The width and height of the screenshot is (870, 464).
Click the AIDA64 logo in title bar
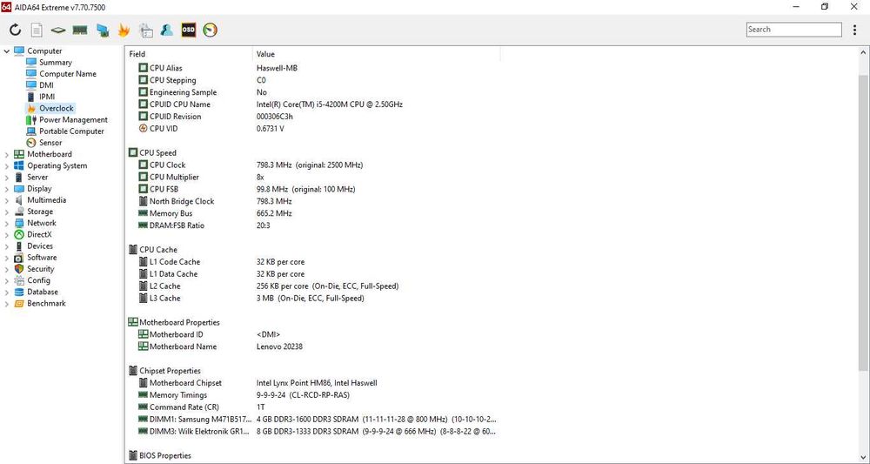click(6, 7)
